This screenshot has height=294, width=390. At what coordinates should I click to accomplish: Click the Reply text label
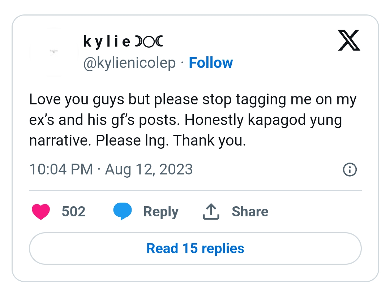tap(161, 212)
